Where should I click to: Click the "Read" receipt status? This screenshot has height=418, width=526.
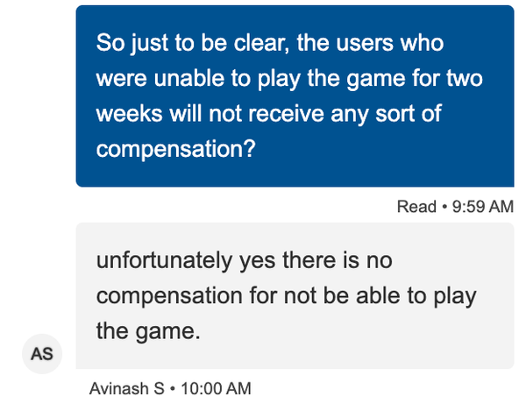click(x=416, y=207)
